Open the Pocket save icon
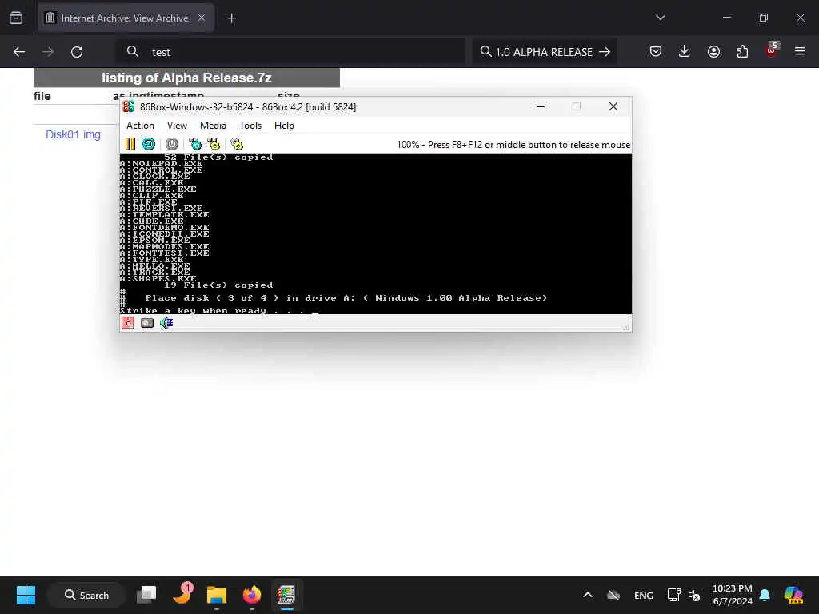The image size is (819, 614). (x=656, y=51)
